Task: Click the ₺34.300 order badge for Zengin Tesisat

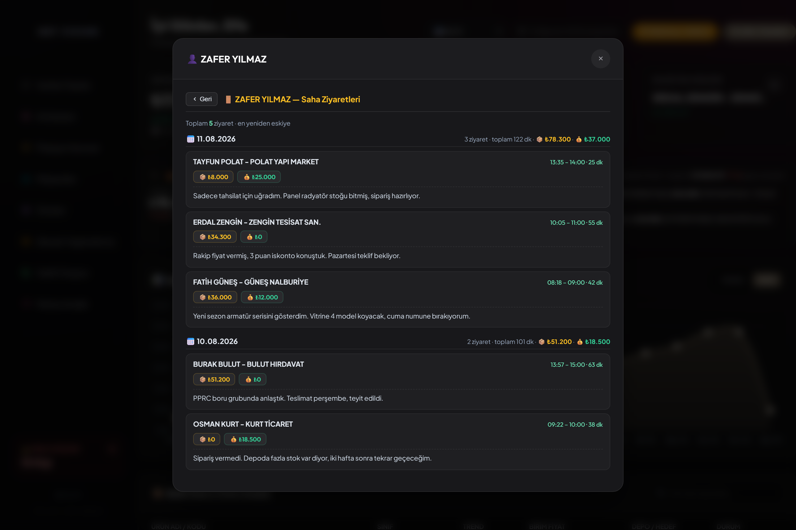Action: (215, 237)
